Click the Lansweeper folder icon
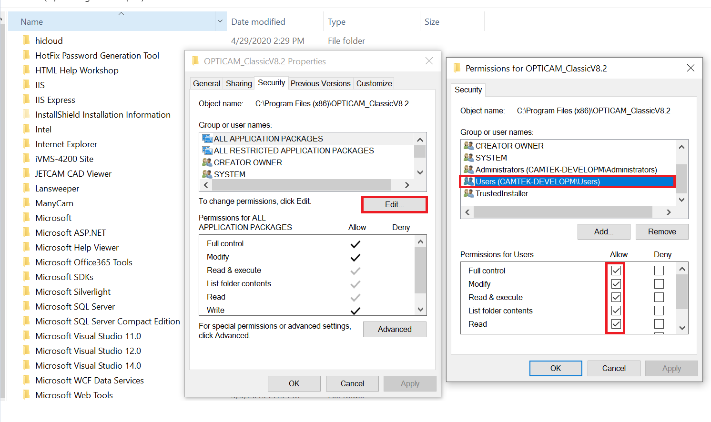The image size is (711, 422). click(26, 188)
